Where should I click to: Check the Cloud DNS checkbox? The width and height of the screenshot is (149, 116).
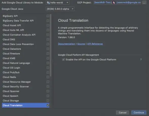click(48, 40)
